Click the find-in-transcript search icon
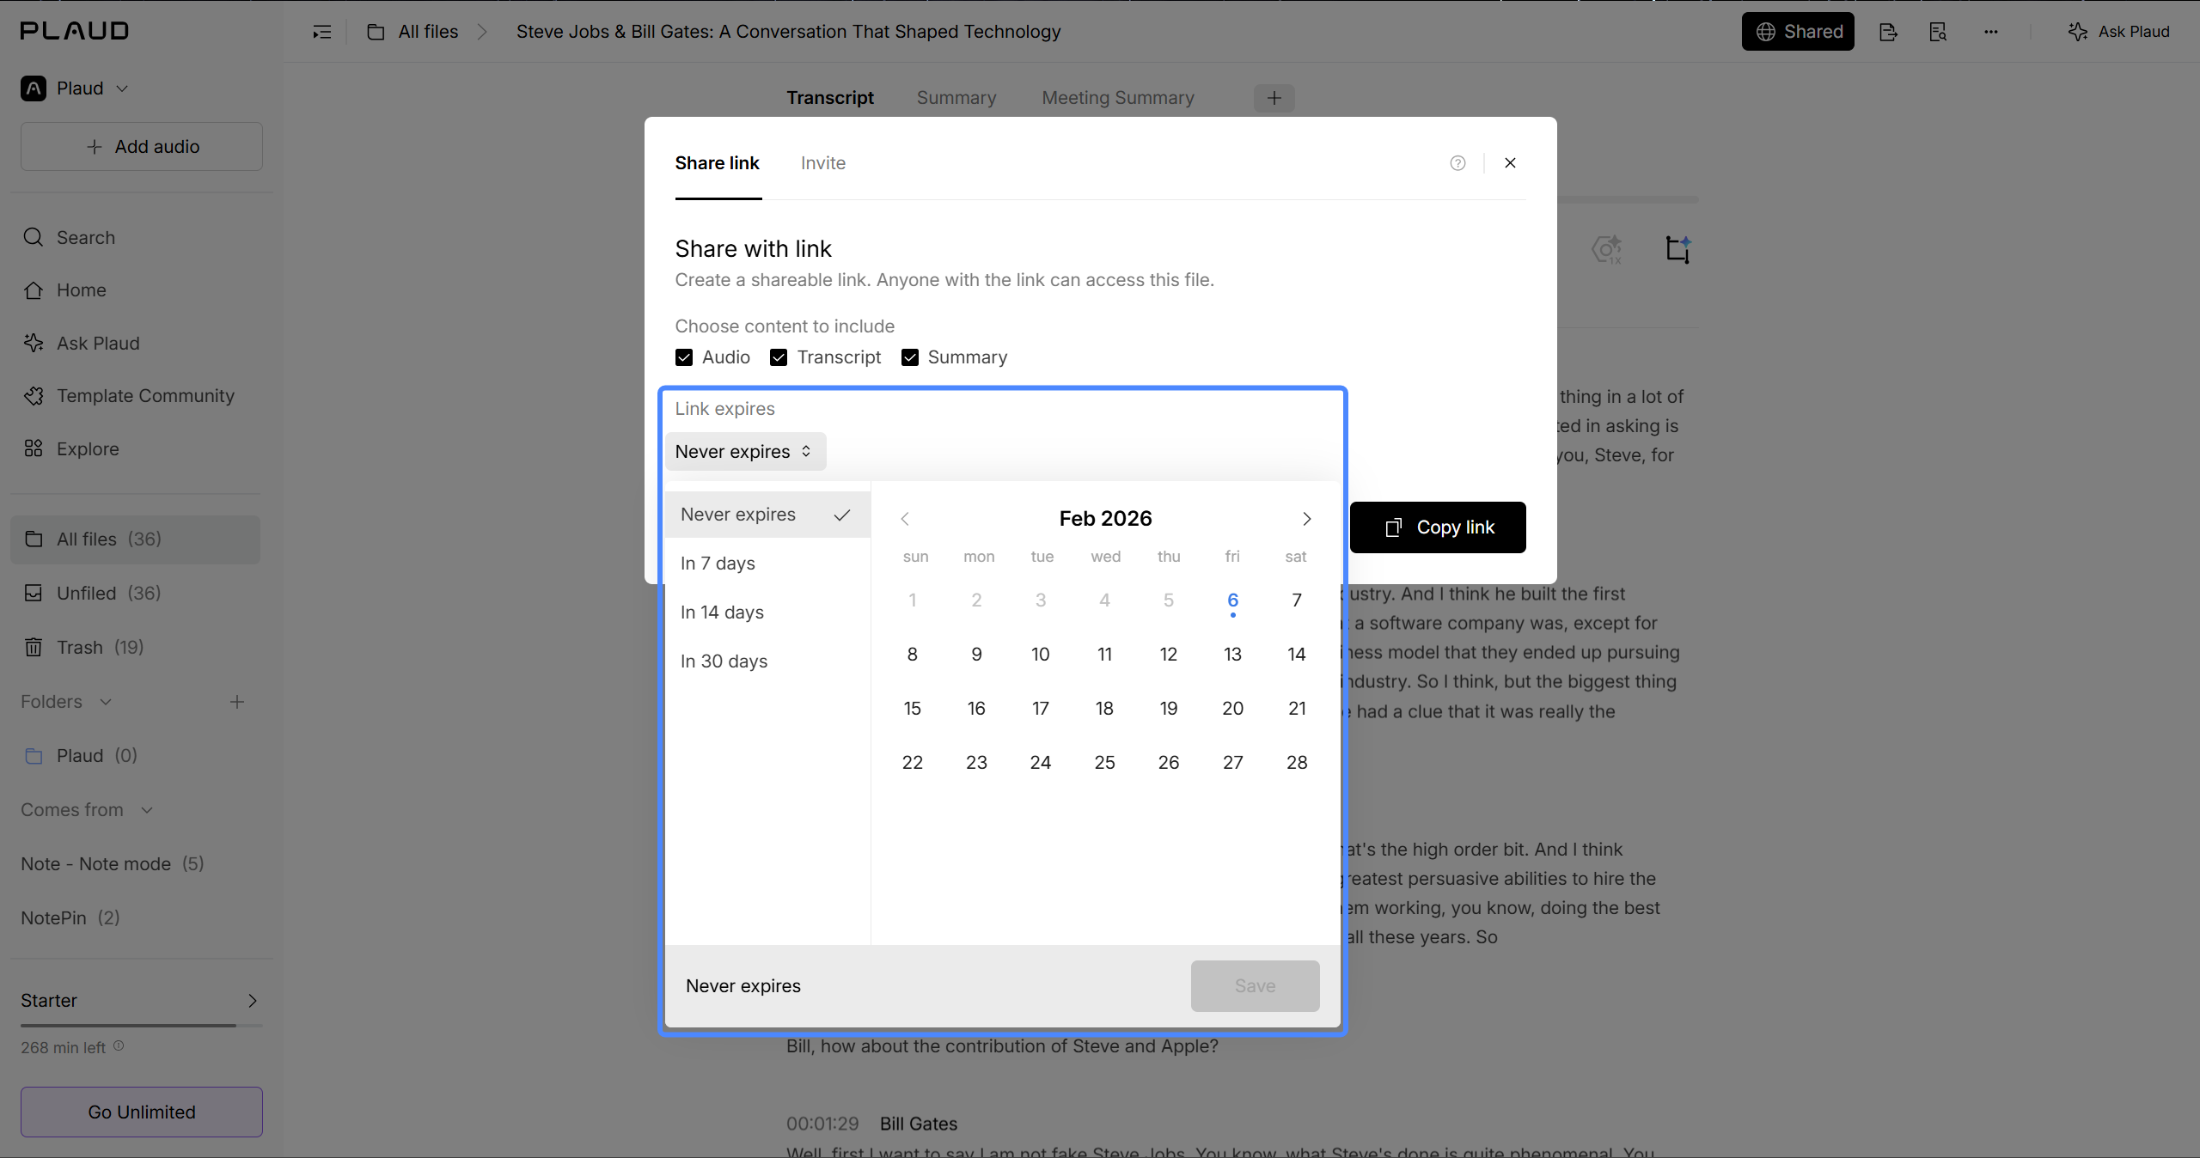Viewport: 2200px width, 1158px height. (1938, 32)
